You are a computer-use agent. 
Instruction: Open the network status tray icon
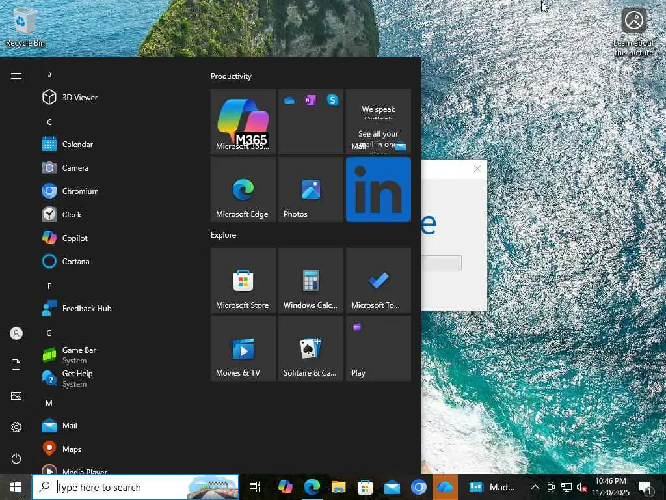pos(566,487)
